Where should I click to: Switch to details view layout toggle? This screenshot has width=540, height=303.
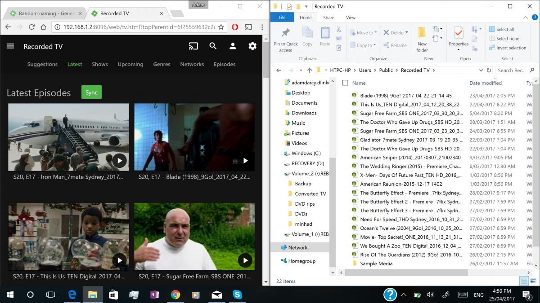tap(524, 281)
